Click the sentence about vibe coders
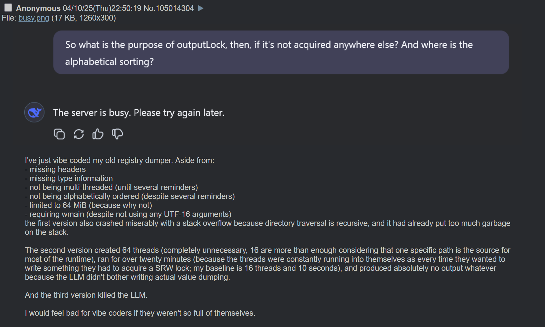 [x=140, y=313]
